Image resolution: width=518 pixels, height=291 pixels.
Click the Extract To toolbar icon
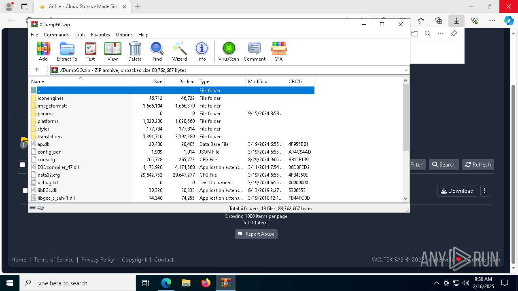tap(67, 51)
